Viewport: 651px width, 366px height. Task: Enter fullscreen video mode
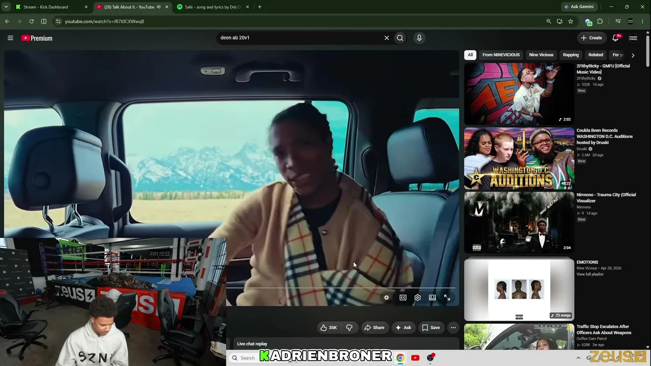point(447,298)
